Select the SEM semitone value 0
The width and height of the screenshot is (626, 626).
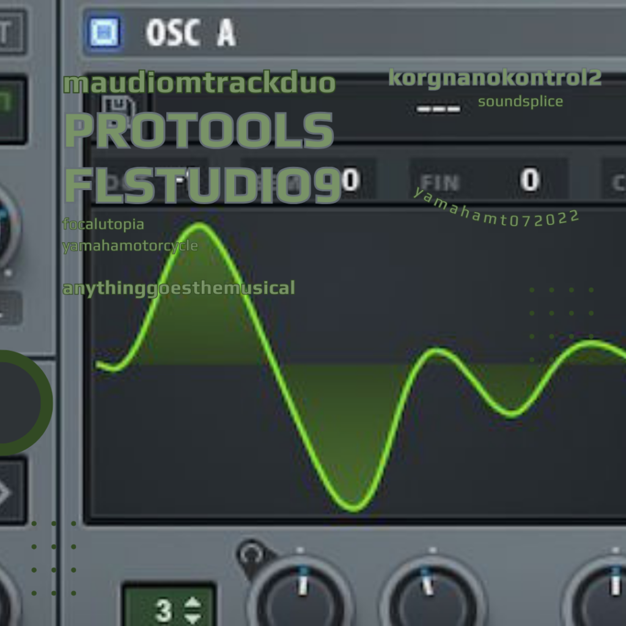[x=351, y=180]
